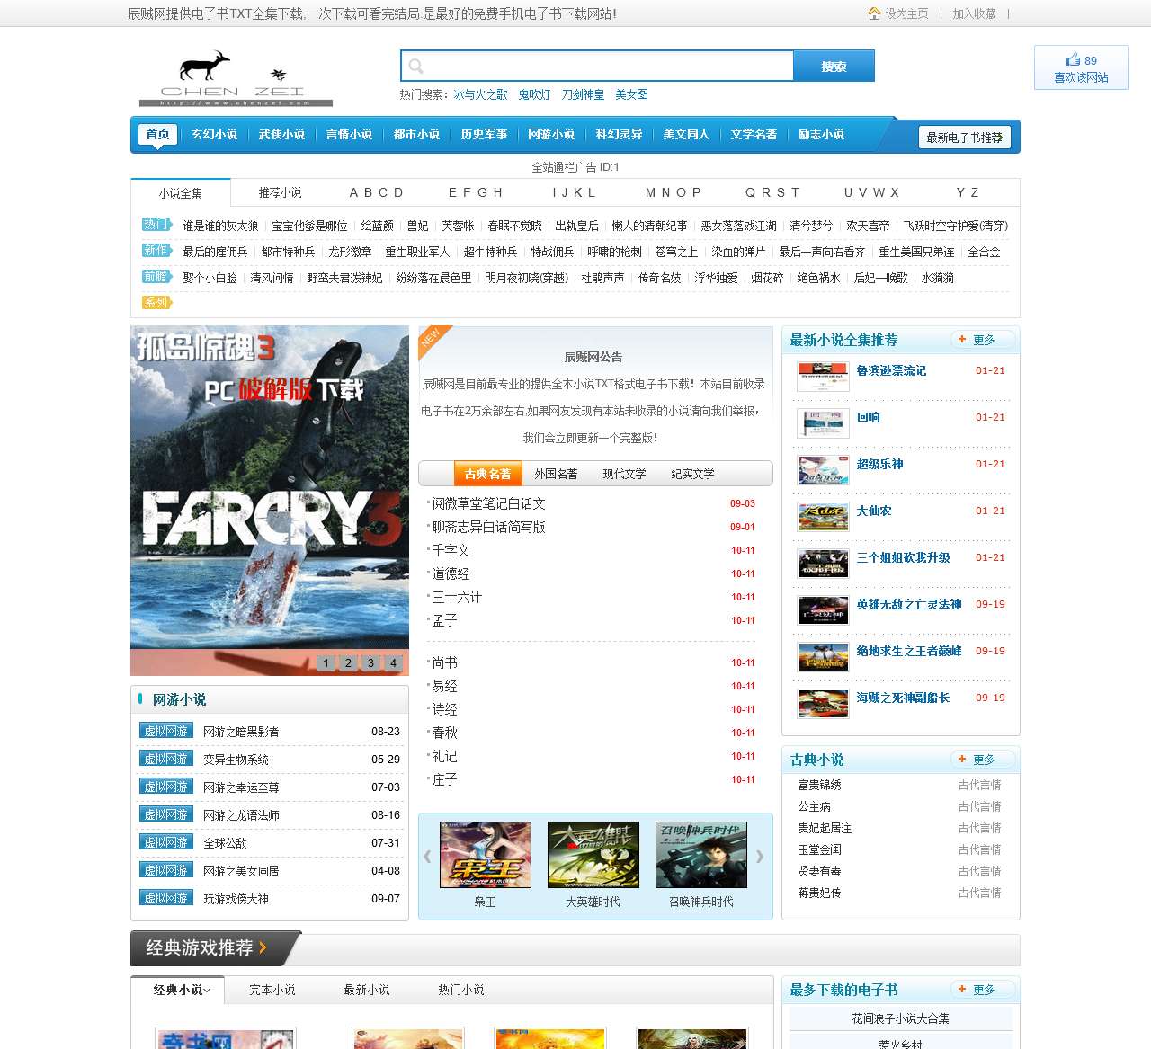Show slide 1 of the banner
The height and width of the screenshot is (1049, 1151).
(326, 663)
